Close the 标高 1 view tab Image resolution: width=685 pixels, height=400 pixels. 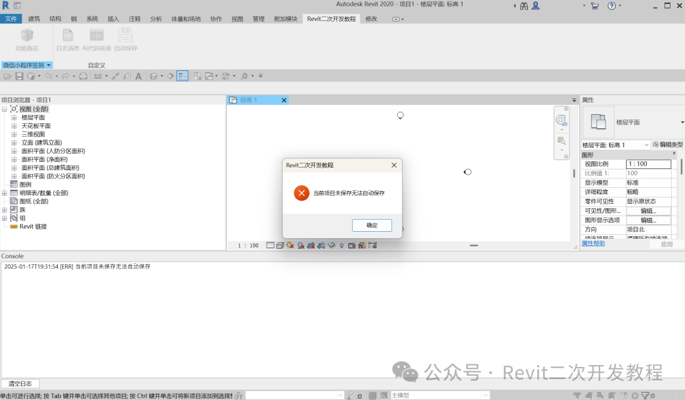click(x=284, y=100)
